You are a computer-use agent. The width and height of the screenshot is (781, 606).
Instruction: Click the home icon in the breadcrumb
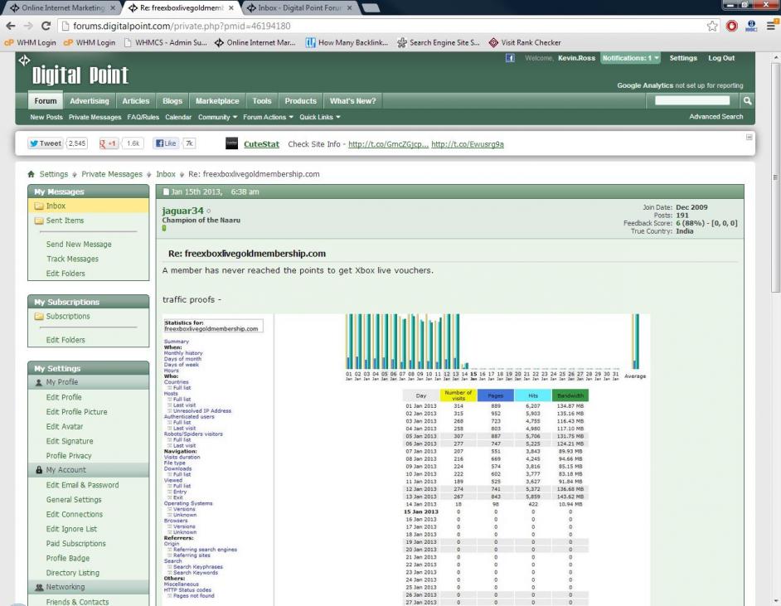[x=31, y=174]
